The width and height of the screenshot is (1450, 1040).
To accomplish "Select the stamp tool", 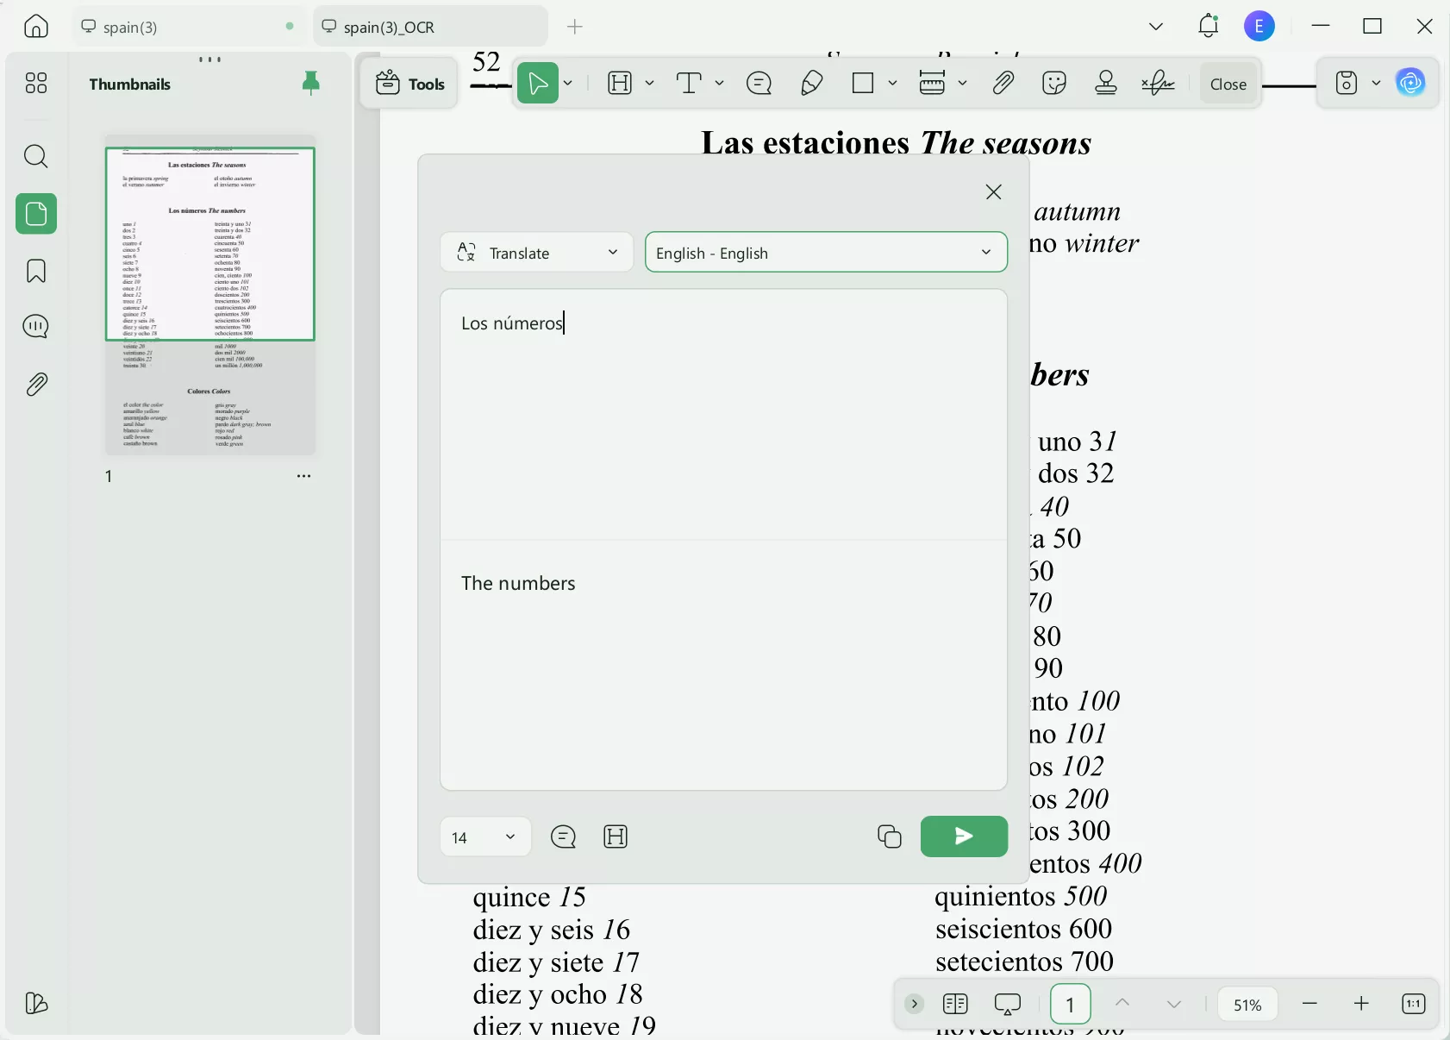I will (x=1106, y=83).
